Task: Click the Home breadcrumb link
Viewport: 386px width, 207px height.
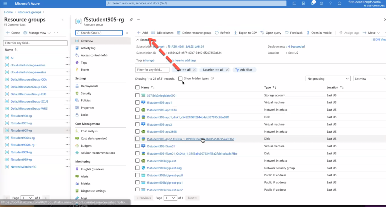Action: coord(8,12)
